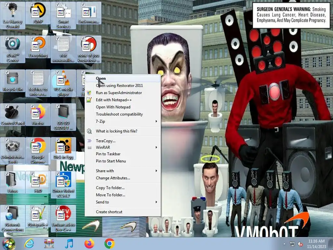Screen dimensions: 333x250
Task: Open the Windows Start menu orb
Action: 8,244
